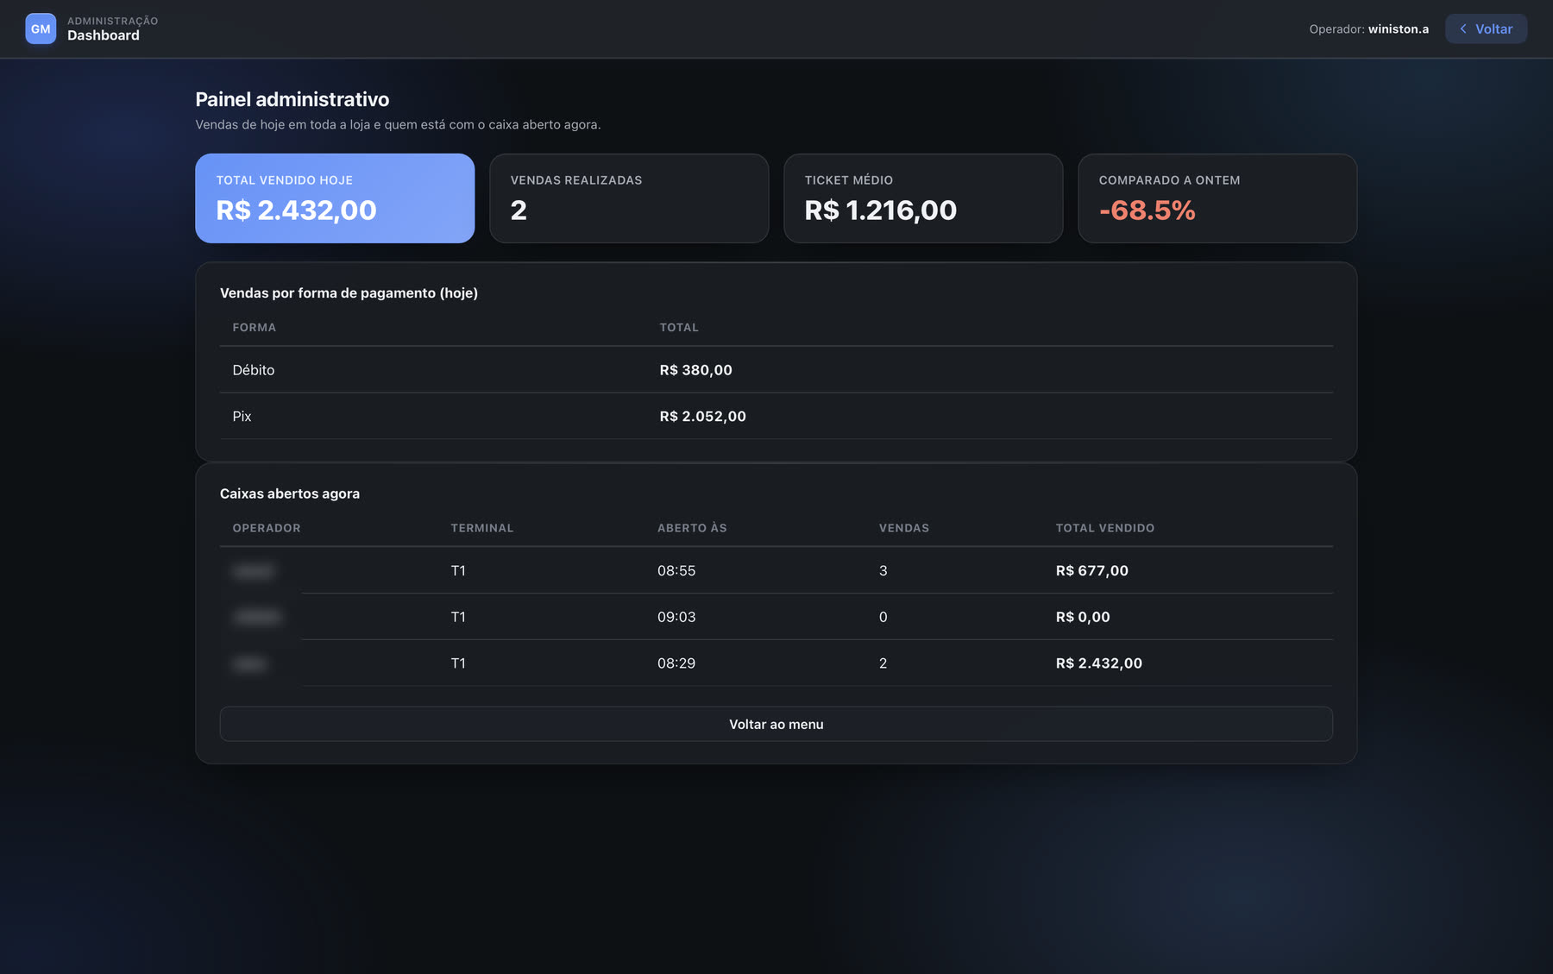Click the 09:03 opening time cell
The width and height of the screenshot is (1553, 974).
[676, 617]
